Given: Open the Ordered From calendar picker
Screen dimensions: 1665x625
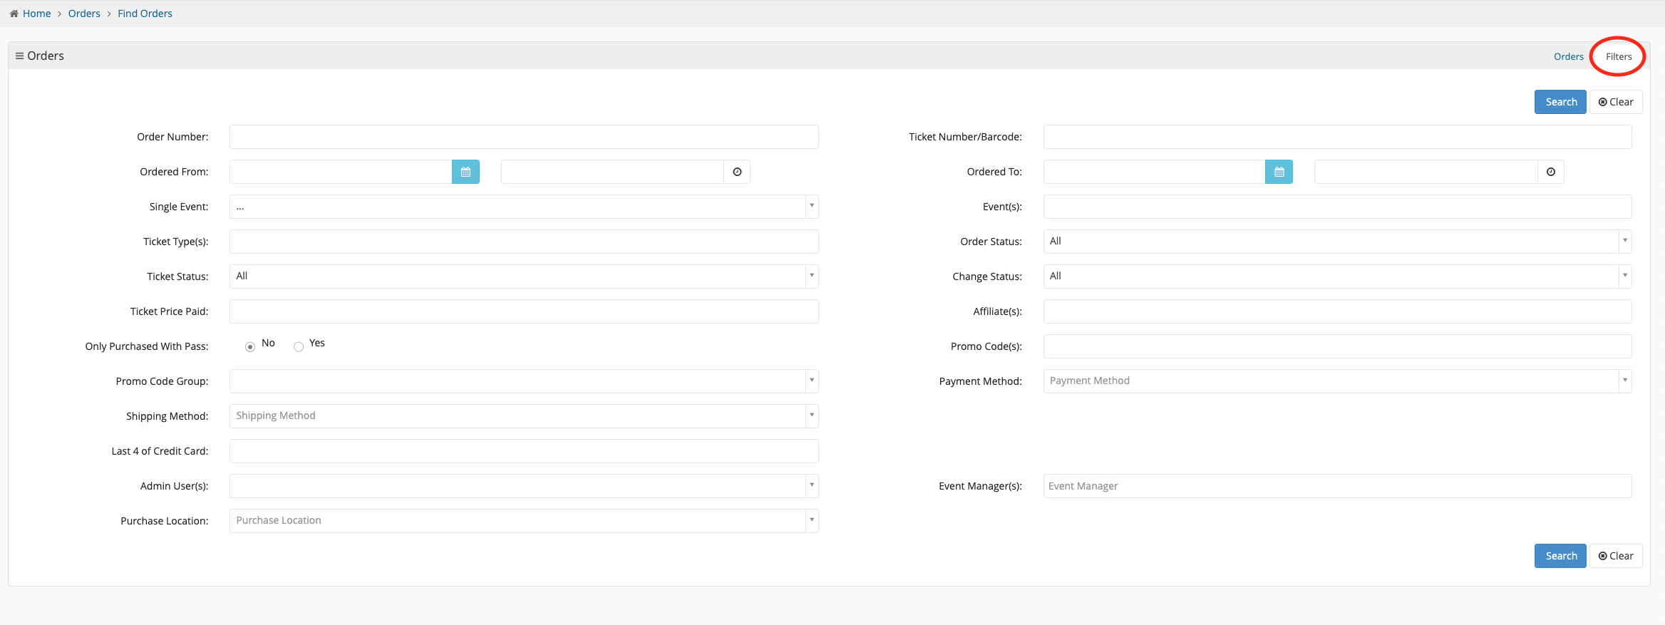Looking at the screenshot, I should point(465,172).
